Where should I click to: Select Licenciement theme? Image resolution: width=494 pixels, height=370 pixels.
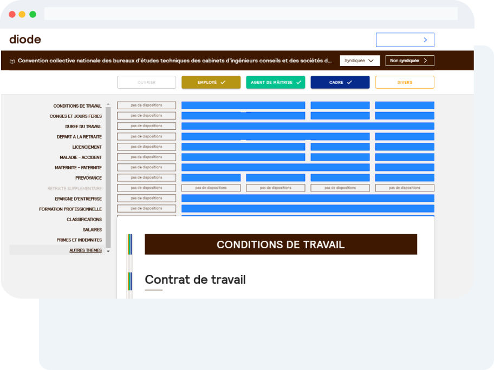pyautogui.click(x=87, y=147)
